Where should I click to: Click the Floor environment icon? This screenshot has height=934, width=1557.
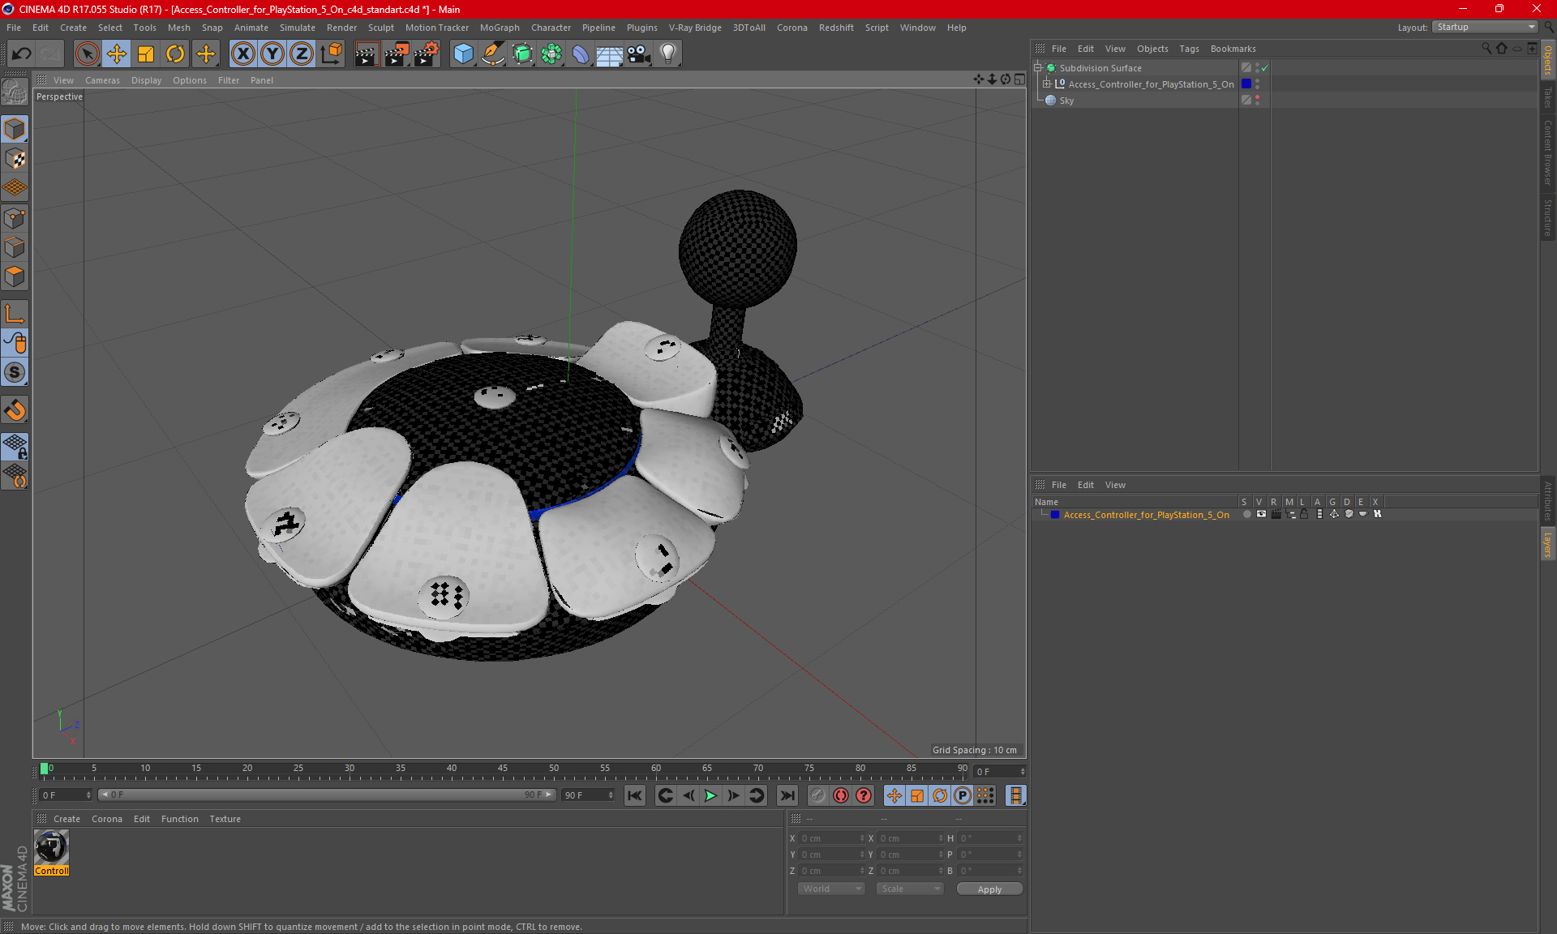(x=610, y=54)
